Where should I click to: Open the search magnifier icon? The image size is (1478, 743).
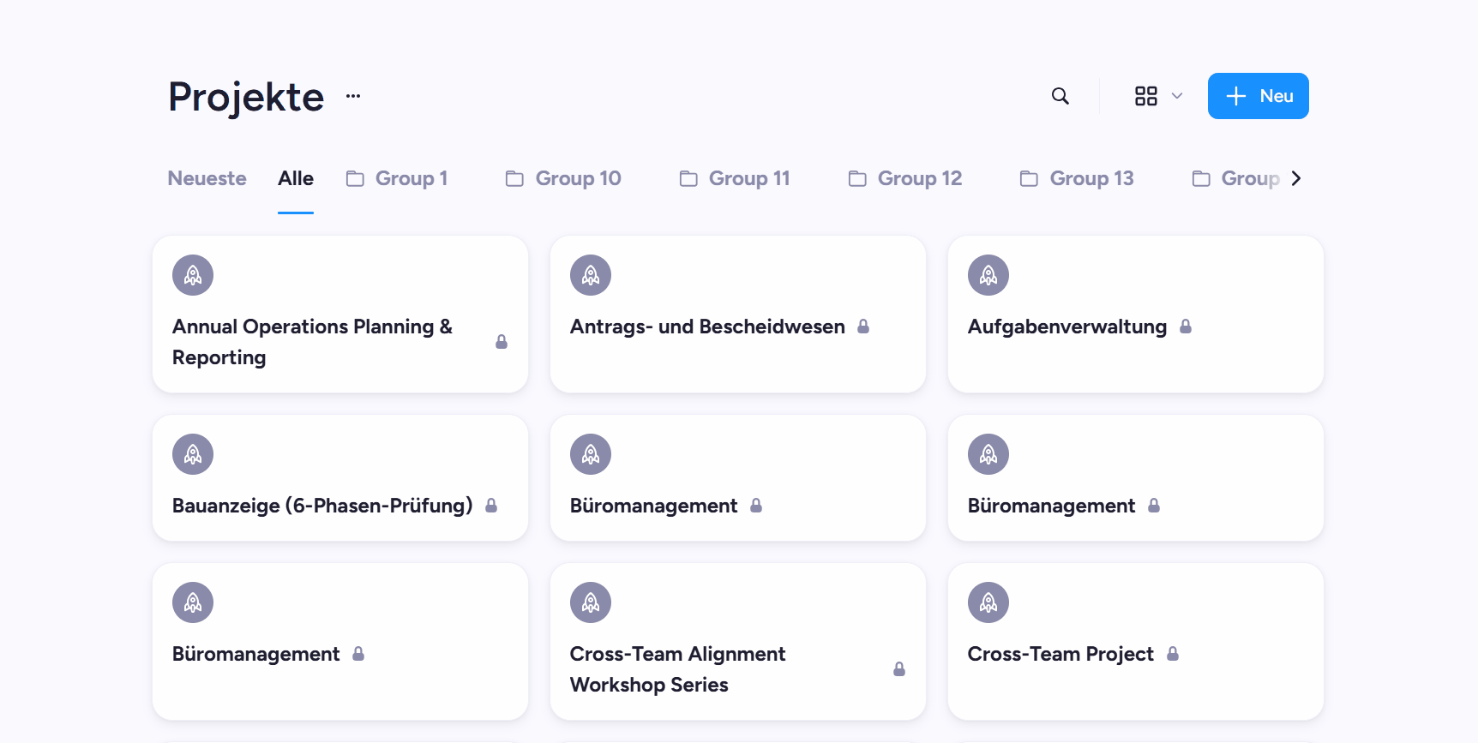[1060, 96]
